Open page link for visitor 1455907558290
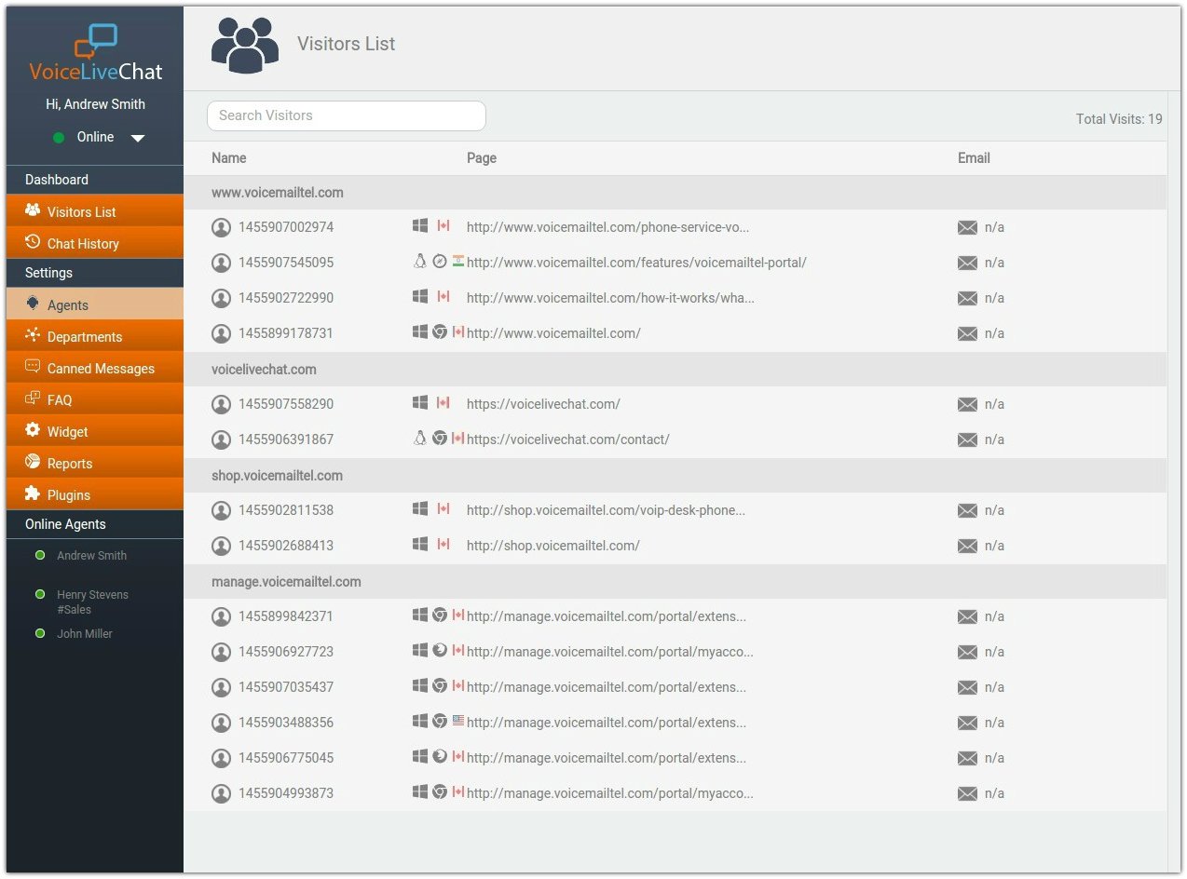Viewport: 1187px width, 879px height. tap(543, 404)
